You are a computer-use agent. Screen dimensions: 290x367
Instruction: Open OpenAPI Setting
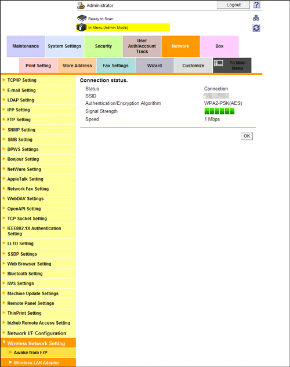click(x=38, y=209)
